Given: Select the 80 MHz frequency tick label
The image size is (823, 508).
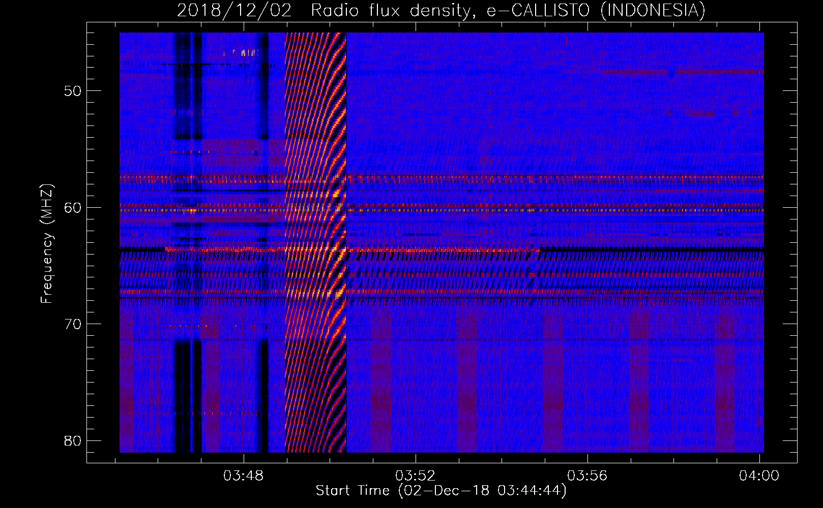Looking at the screenshot, I should 73,440.
